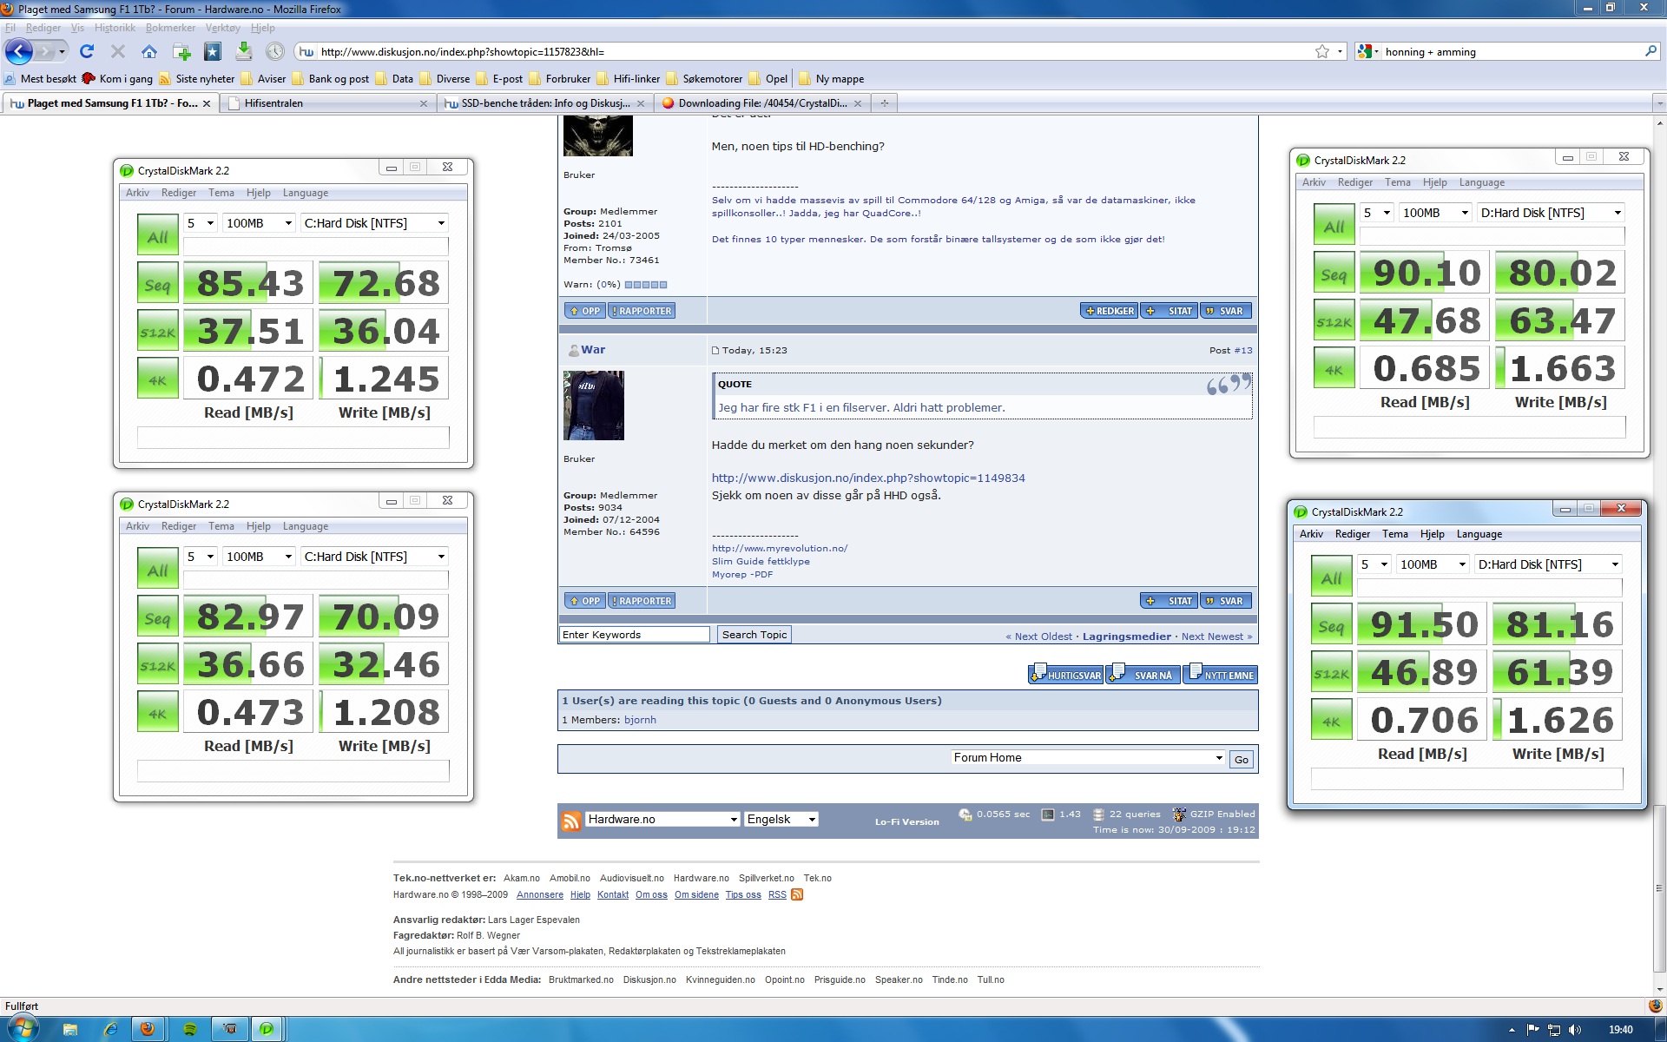Open Windows Explorer from the taskbar

70,1029
